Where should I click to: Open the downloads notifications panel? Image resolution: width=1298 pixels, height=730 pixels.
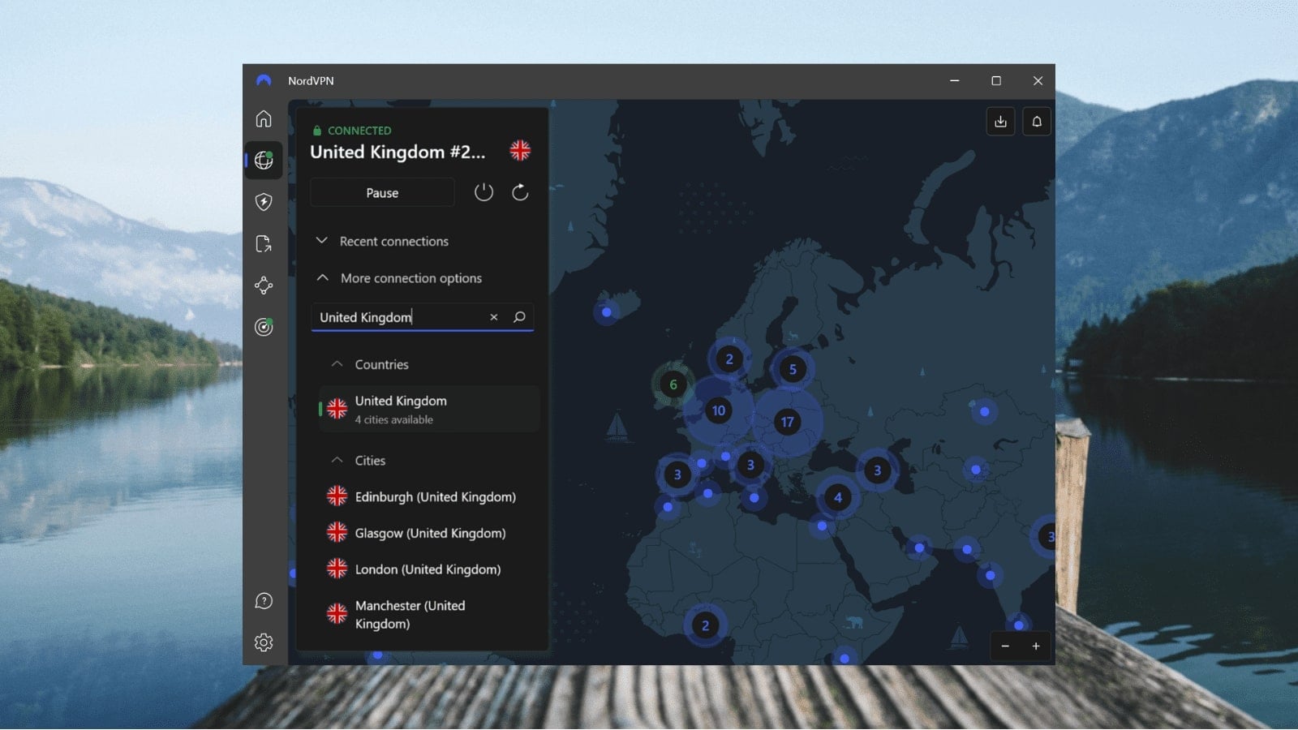pos(1000,121)
